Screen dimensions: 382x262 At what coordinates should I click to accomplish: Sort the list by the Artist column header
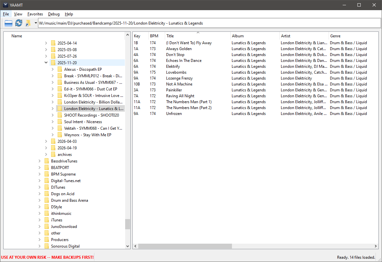(x=304, y=36)
